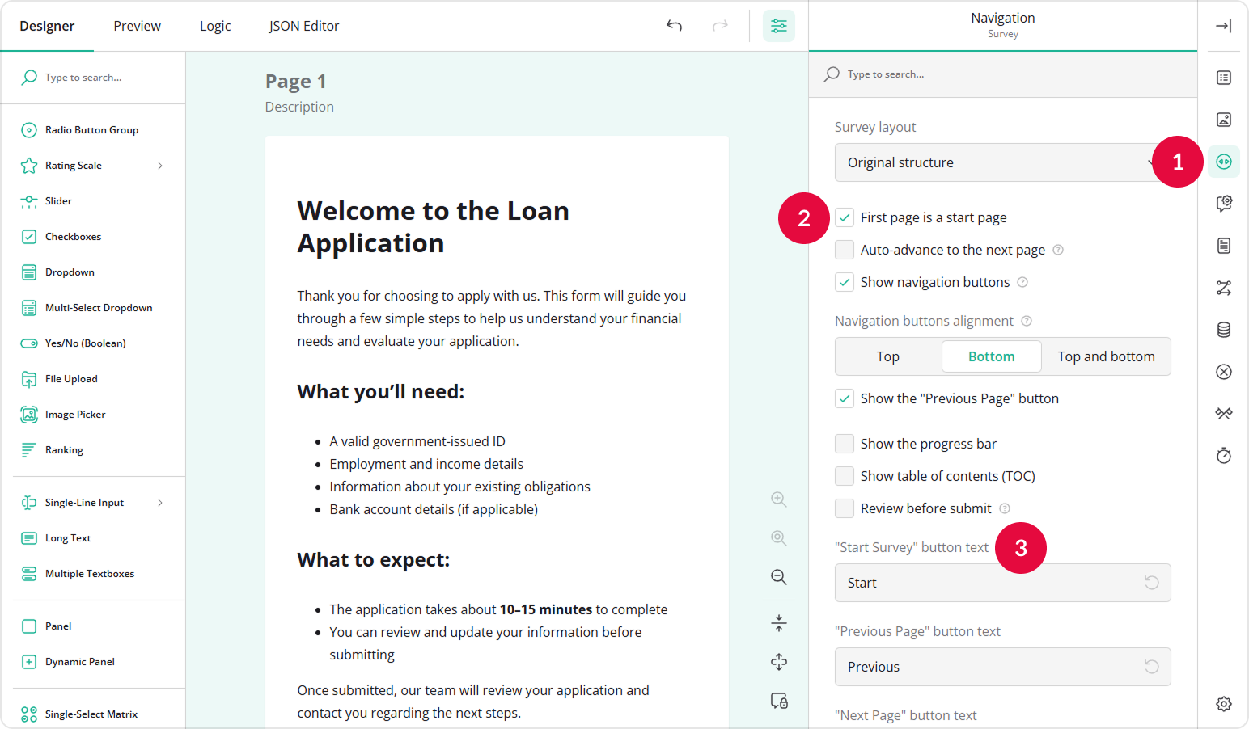Open the Logo image settings icon

(x=1223, y=119)
